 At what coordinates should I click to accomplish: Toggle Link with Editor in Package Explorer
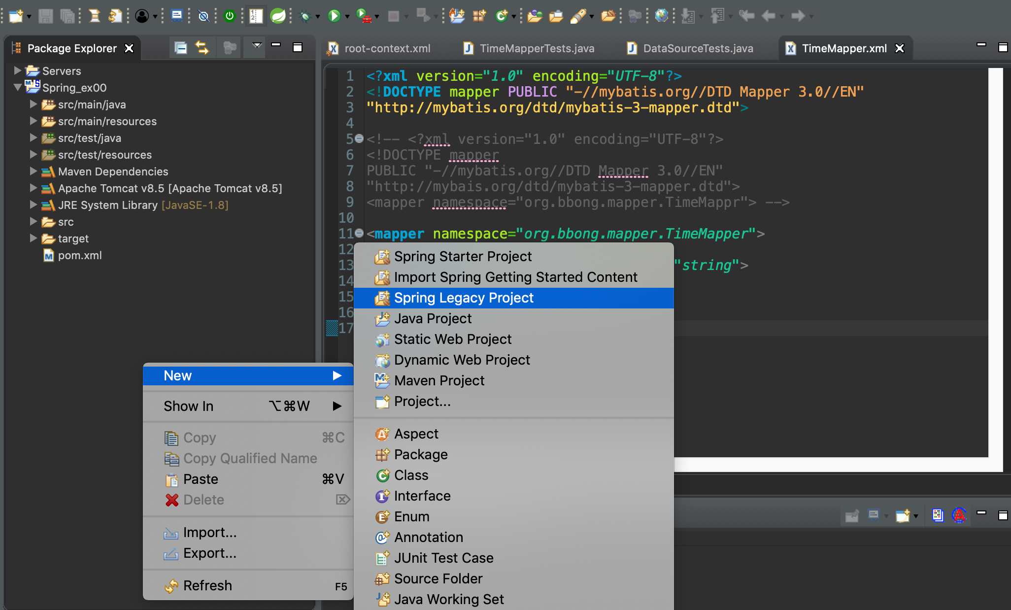coord(202,48)
